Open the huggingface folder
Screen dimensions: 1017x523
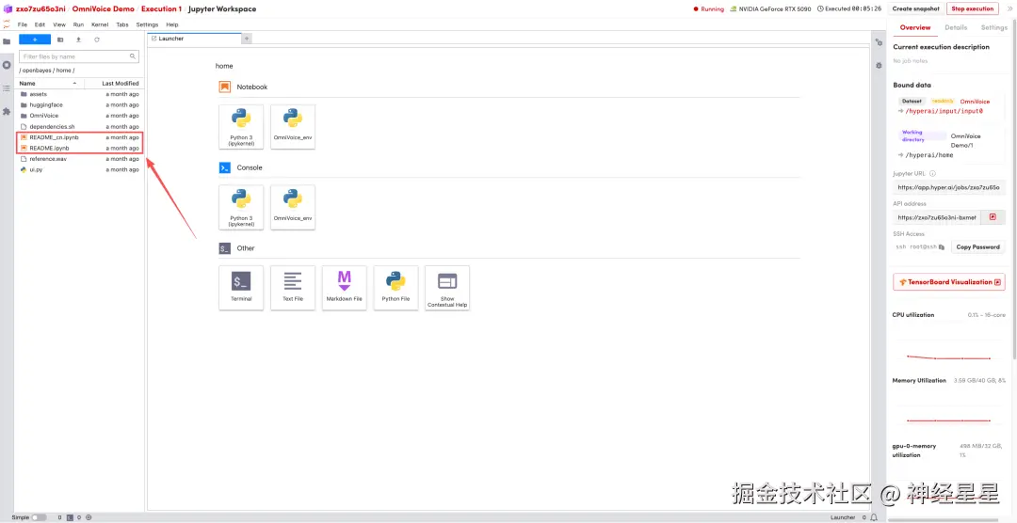[x=79, y=105]
